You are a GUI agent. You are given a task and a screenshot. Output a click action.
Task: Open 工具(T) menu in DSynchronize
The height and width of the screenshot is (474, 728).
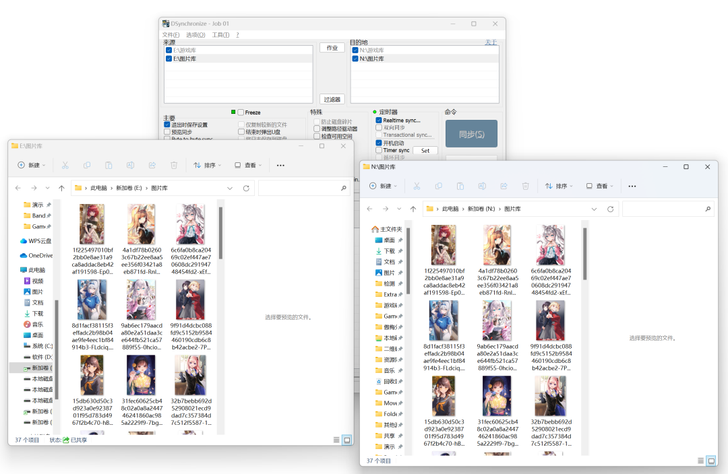click(x=220, y=35)
